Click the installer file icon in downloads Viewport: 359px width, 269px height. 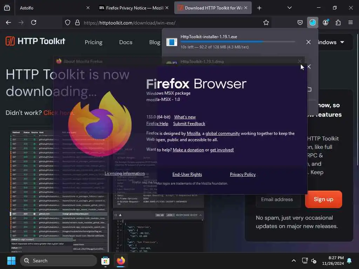pyautogui.click(x=171, y=42)
